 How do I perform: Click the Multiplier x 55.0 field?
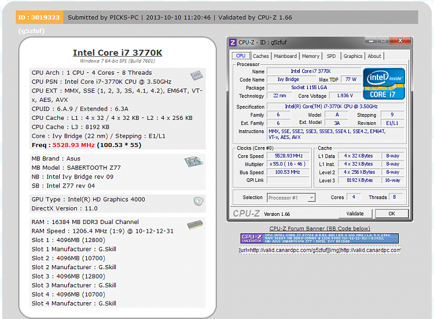[x=288, y=164]
